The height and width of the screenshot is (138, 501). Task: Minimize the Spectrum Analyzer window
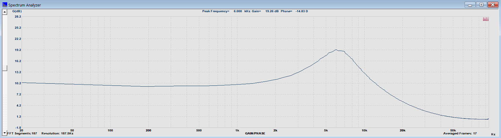[470, 5]
